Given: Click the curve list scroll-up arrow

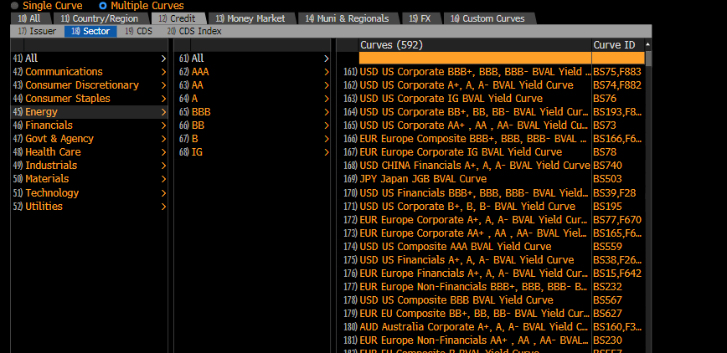Looking at the screenshot, I should click(x=647, y=44).
